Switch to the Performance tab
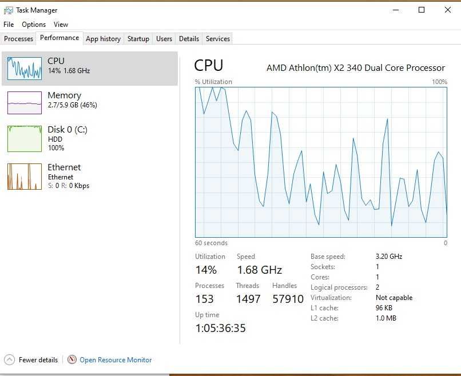Viewport: 461px width, 376px height. click(x=59, y=38)
